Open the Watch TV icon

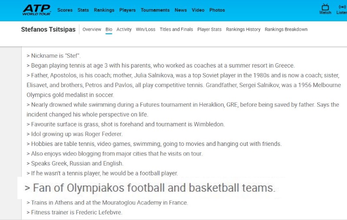(x=325, y=9)
